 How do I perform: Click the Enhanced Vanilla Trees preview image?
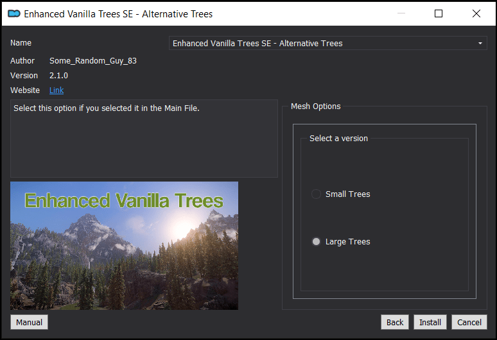point(125,246)
